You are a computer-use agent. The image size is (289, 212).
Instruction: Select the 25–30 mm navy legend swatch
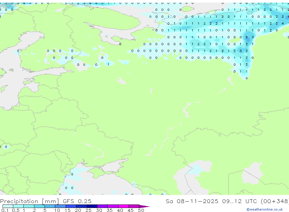pyautogui.click(x=92, y=206)
